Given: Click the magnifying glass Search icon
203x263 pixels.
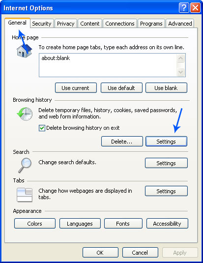Looking at the screenshot, I should click(25, 165).
